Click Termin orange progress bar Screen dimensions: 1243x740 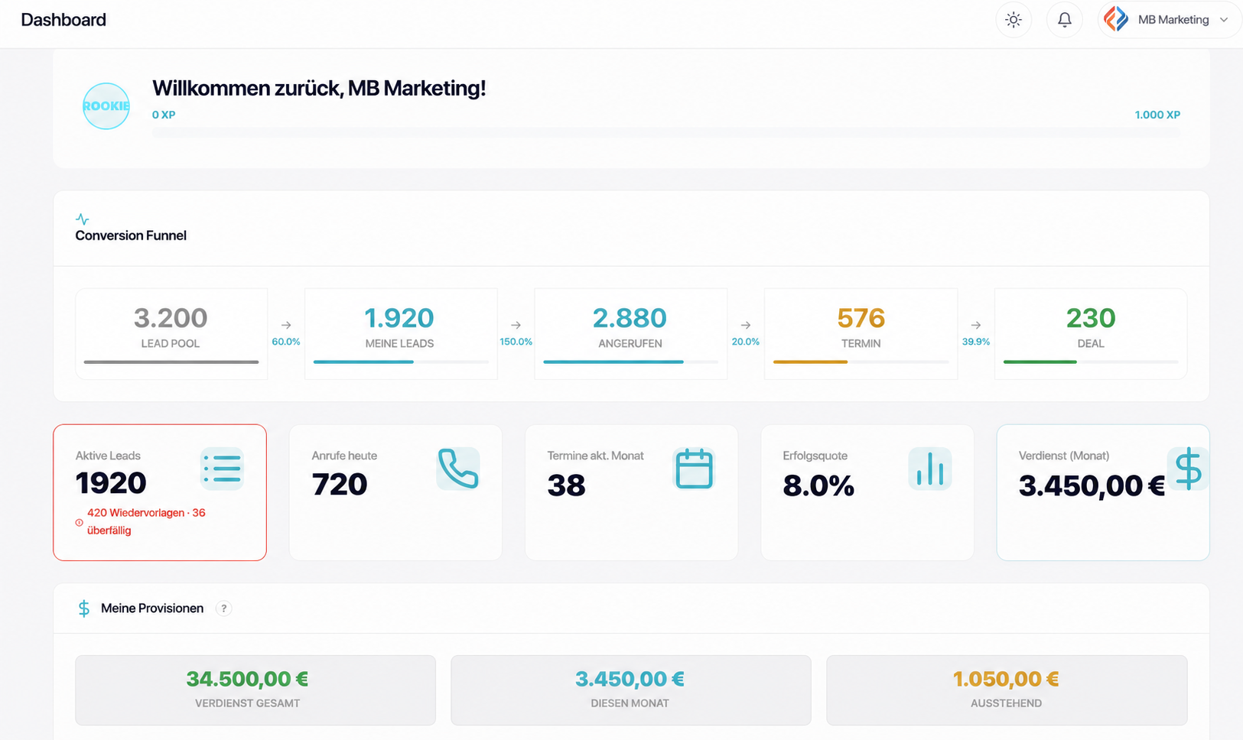click(x=861, y=362)
